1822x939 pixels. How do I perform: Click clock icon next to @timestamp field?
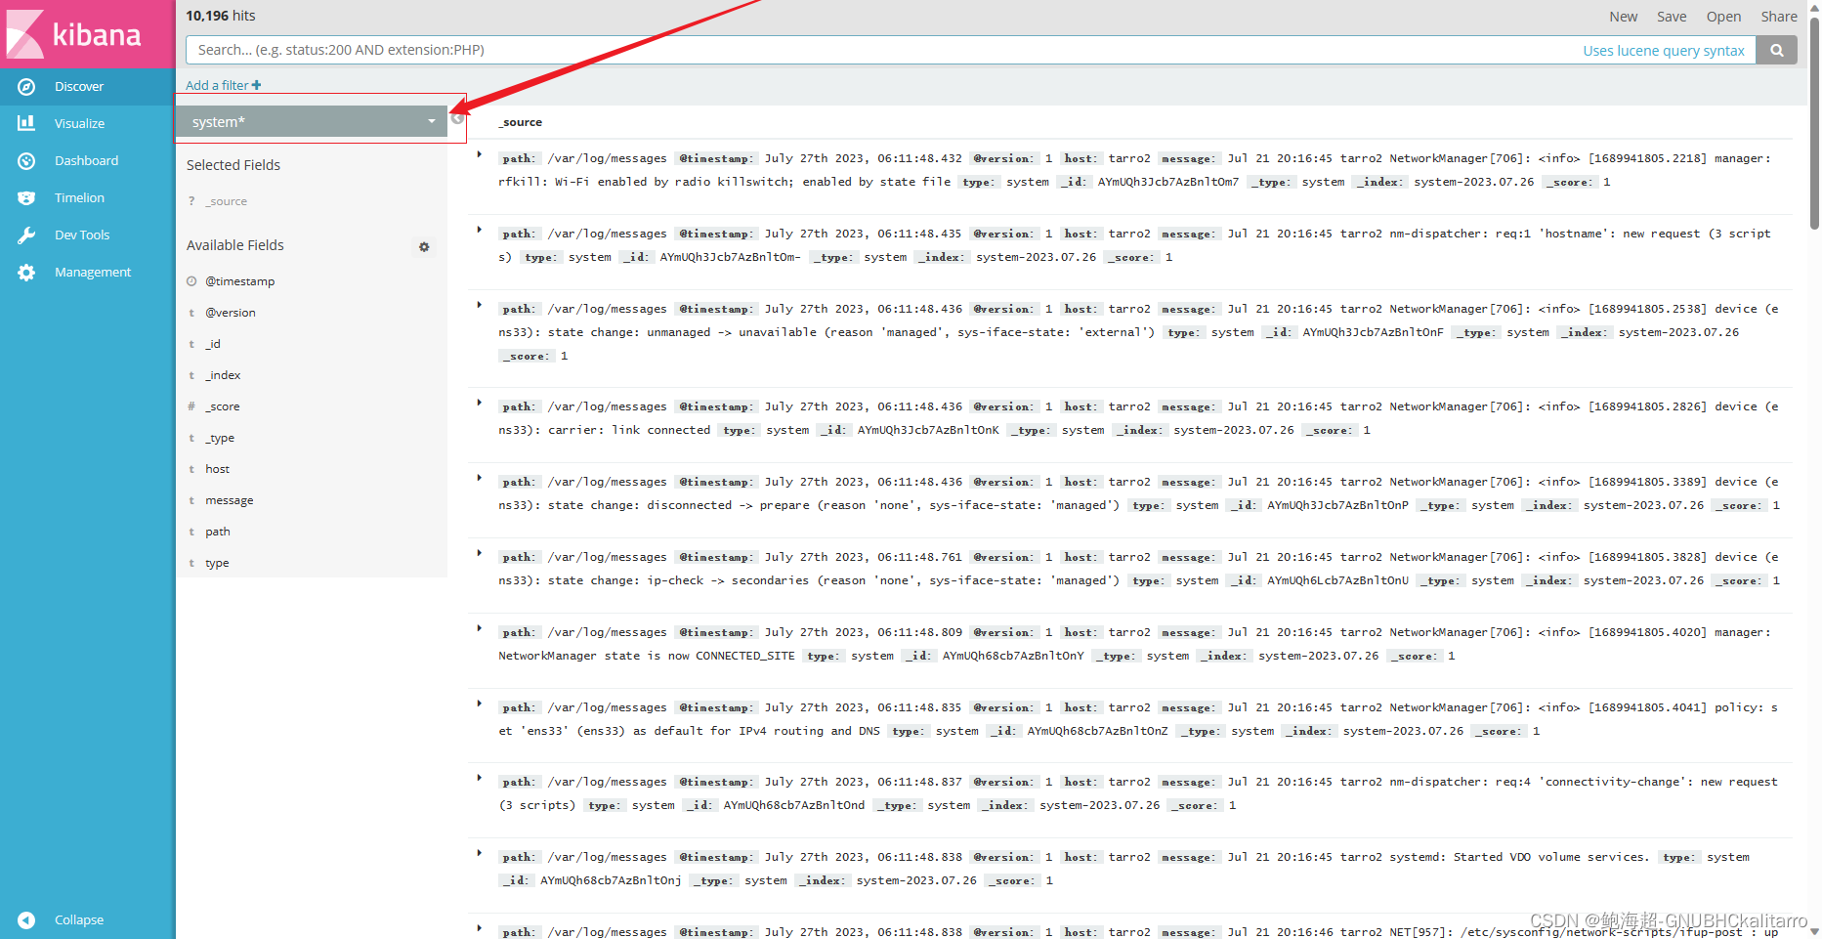pos(191,281)
